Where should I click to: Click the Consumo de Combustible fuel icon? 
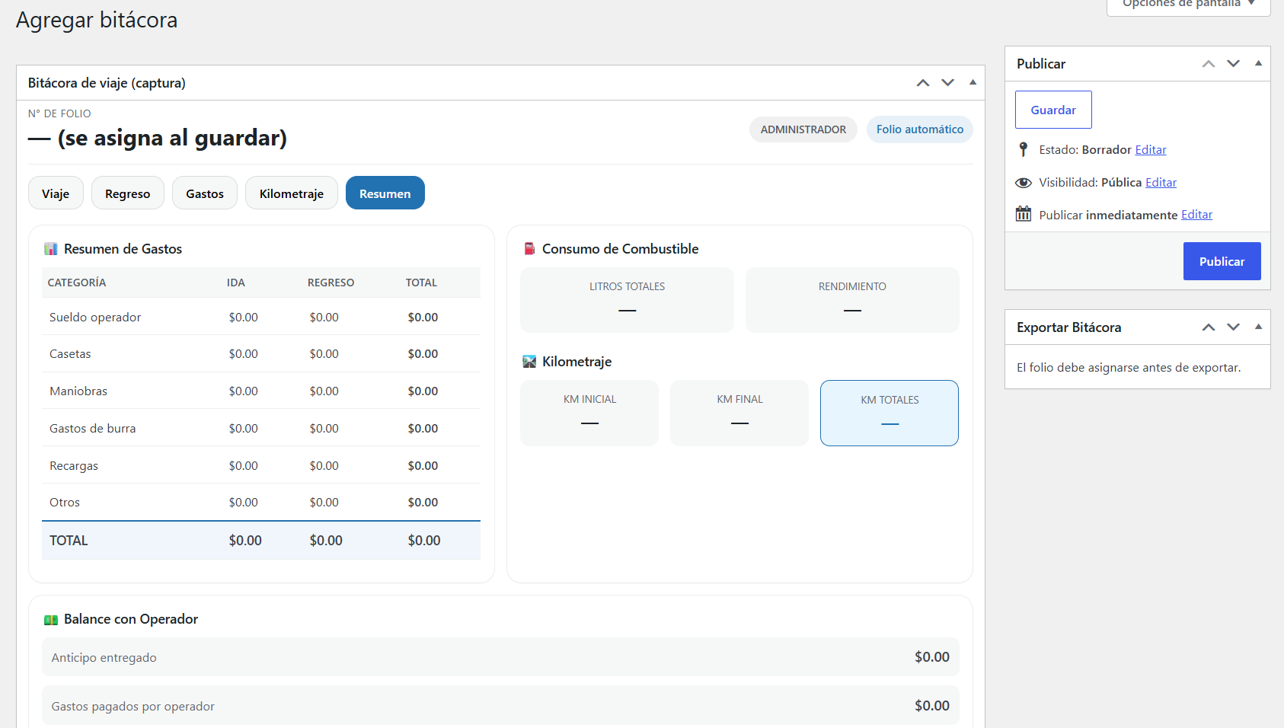tap(529, 249)
